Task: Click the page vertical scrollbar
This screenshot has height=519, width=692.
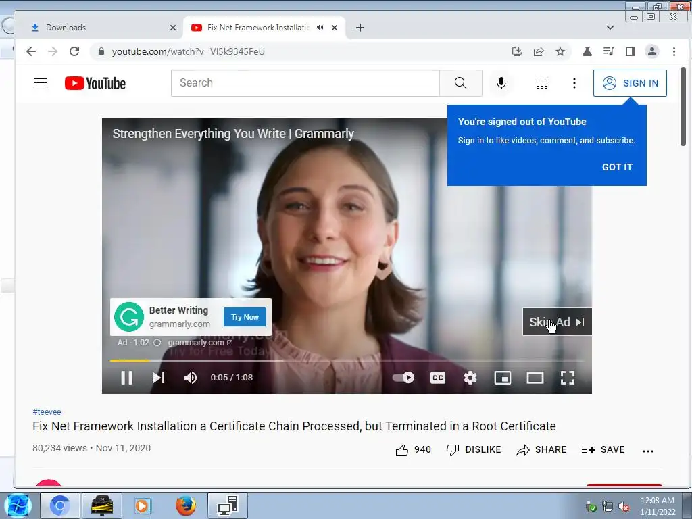Action: tap(683, 106)
